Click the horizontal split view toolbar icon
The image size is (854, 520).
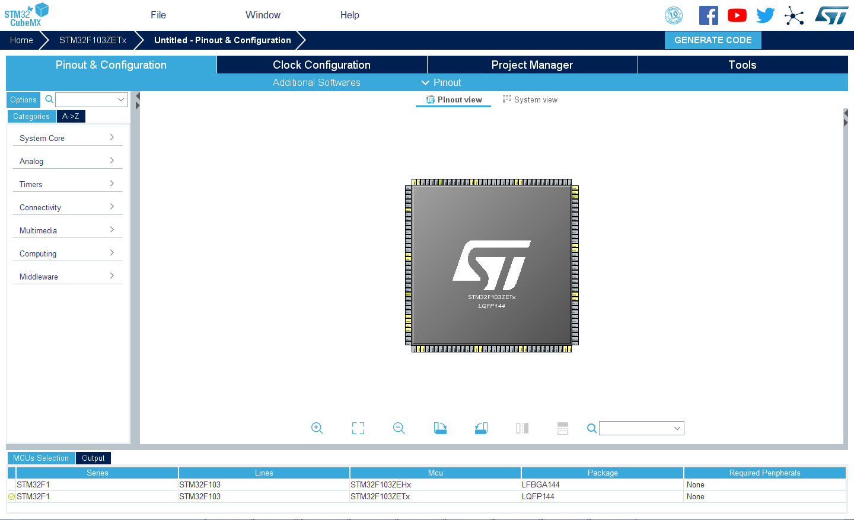pos(563,428)
